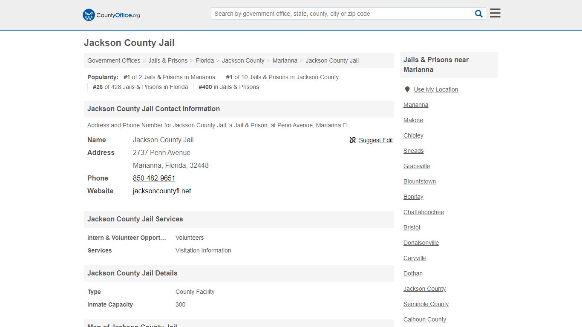The width and height of the screenshot is (582, 327).
Task: Click the CountyOffice.org logo
Action: (x=111, y=15)
